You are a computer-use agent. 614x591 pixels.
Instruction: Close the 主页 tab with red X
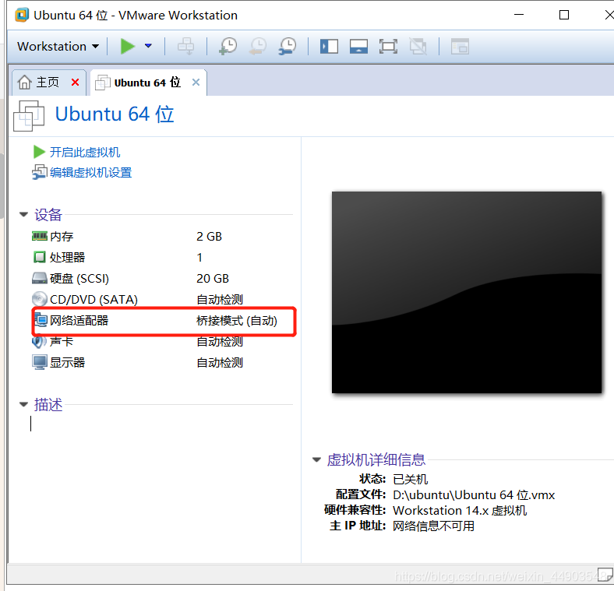75,83
